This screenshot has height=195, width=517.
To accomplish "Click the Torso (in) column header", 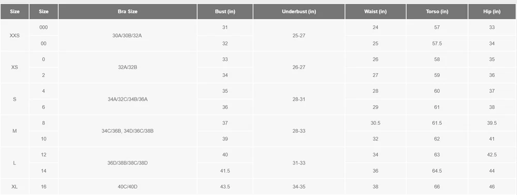I will point(437,11).
